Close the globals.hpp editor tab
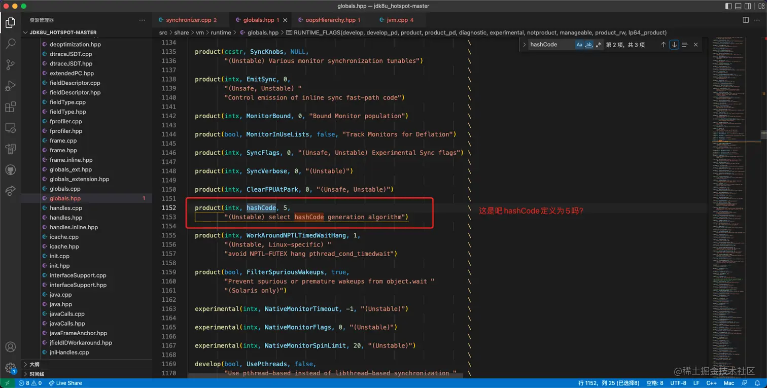 [x=286, y=20]
